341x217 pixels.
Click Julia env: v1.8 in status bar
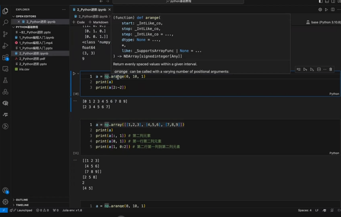coord(72,210)
